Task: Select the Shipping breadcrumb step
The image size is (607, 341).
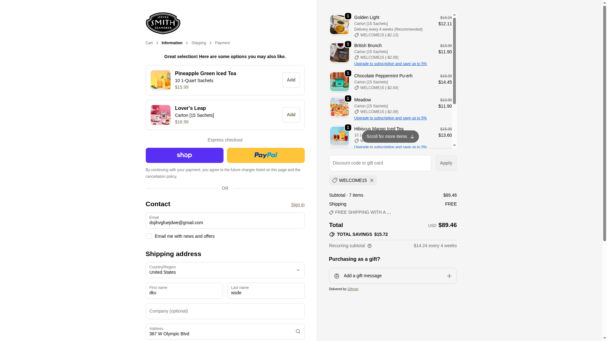Action: tap(199, 43)
